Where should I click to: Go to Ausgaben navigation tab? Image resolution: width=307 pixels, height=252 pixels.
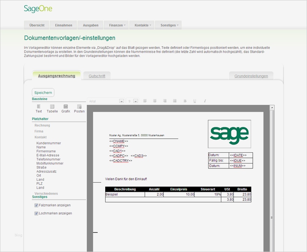(91, 25)
